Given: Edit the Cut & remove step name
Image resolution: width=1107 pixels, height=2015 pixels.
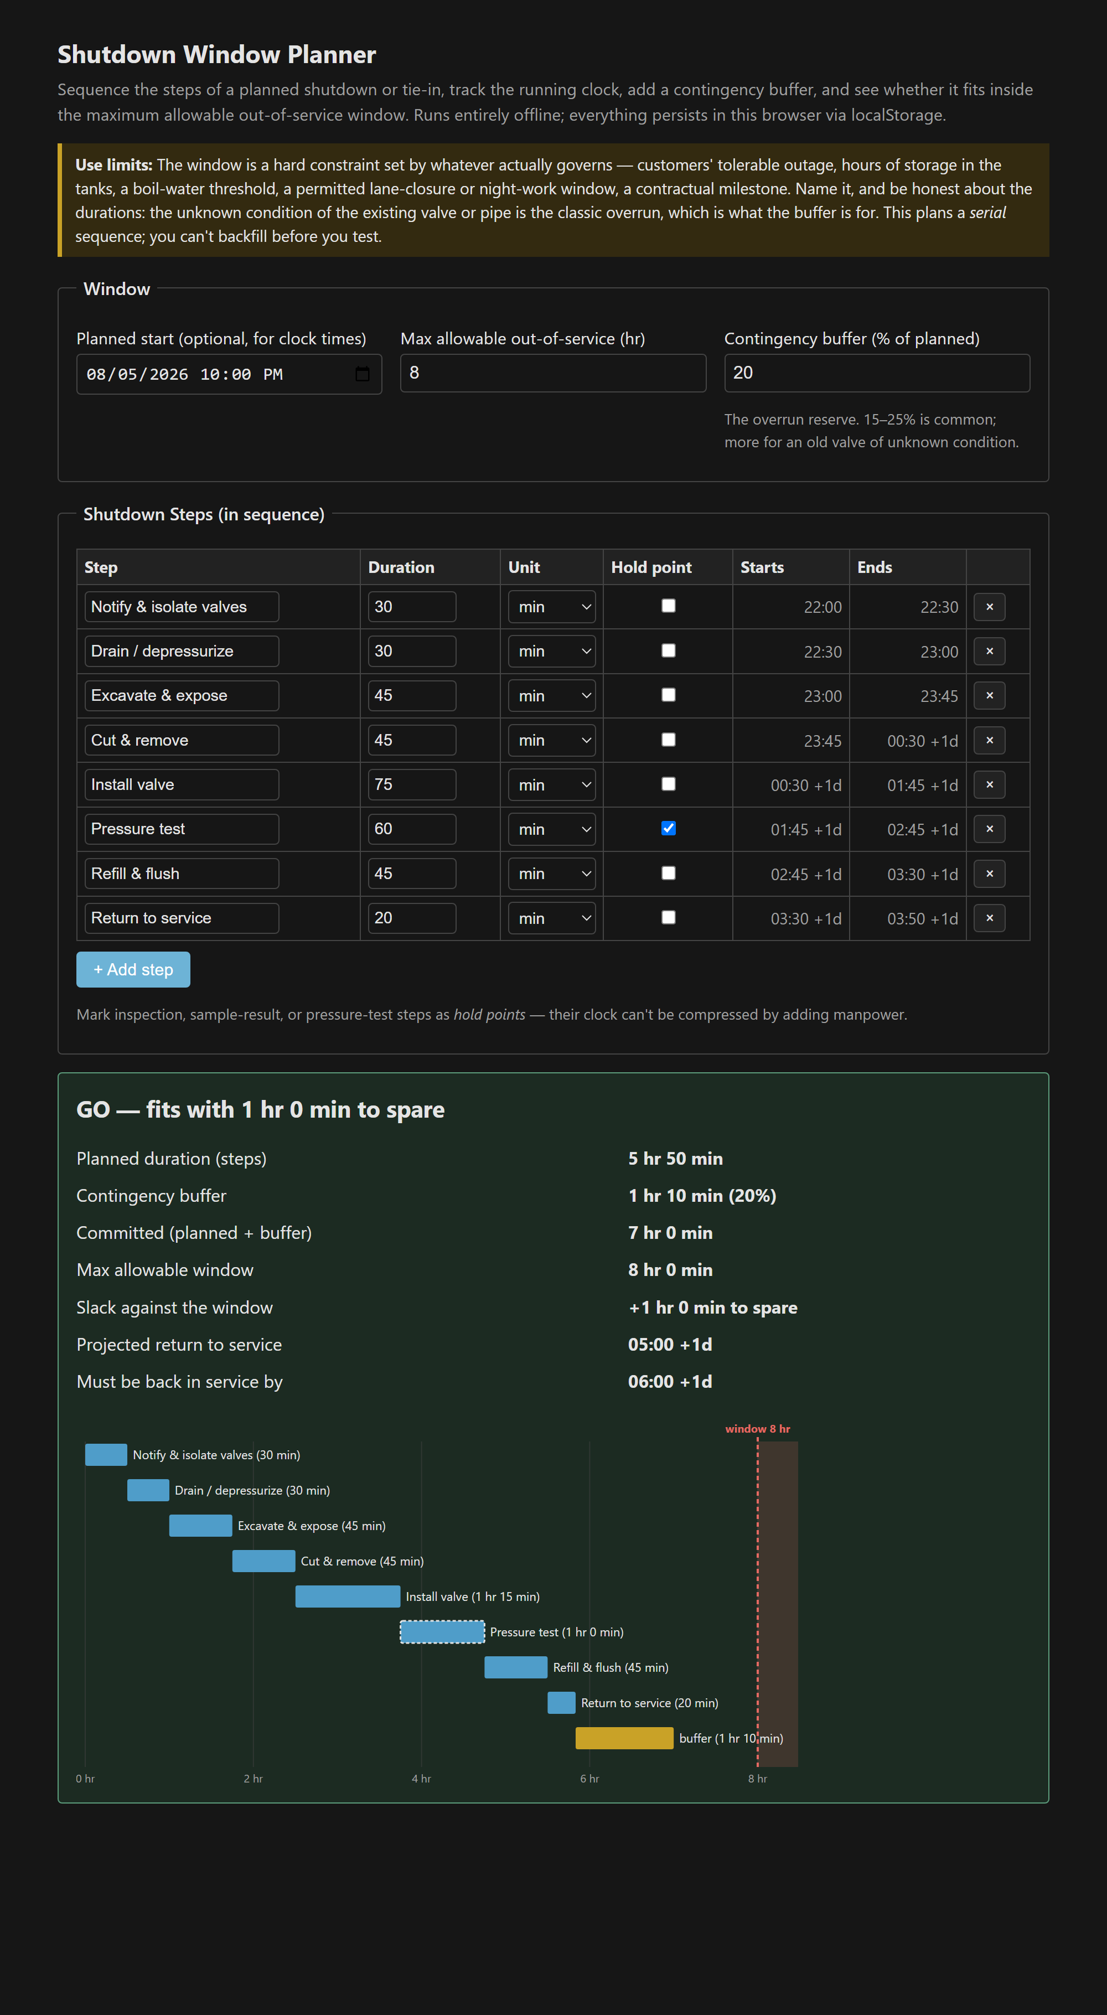Looking at the screenshot, I should pos(182,740).
